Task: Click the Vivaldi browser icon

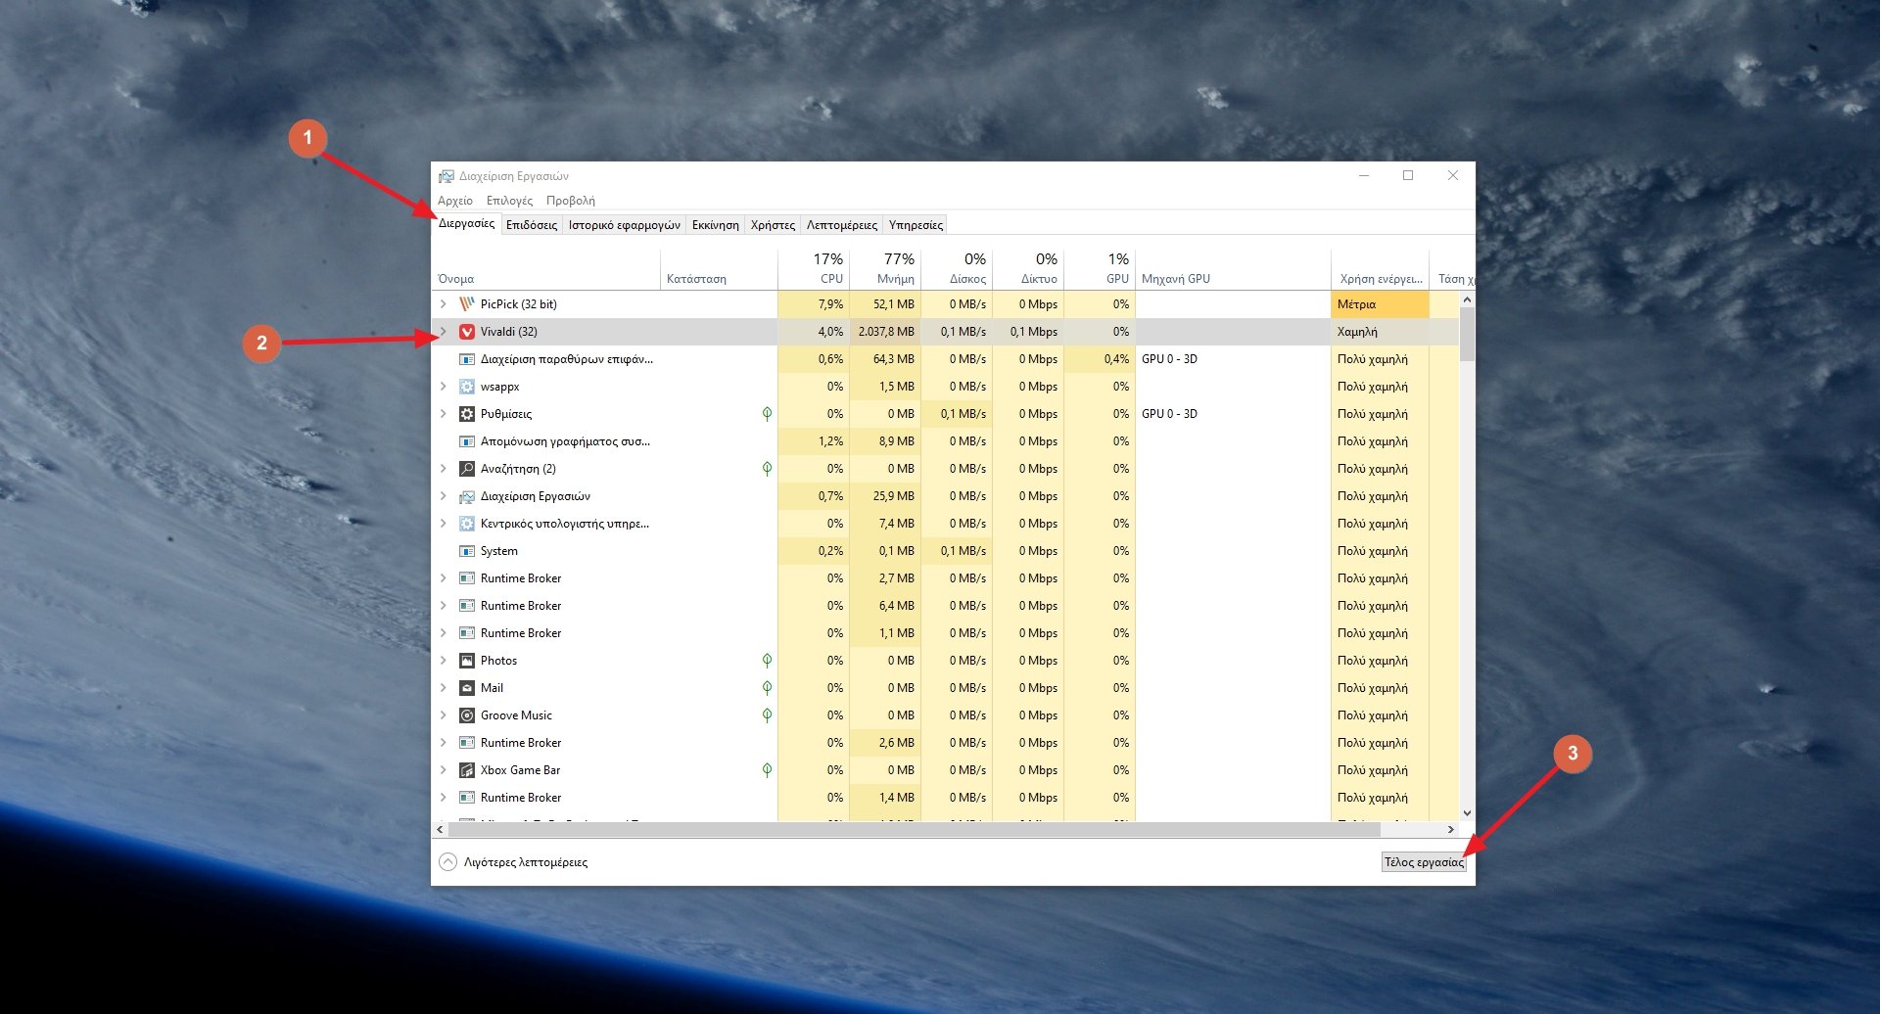Action: (467, 332)
